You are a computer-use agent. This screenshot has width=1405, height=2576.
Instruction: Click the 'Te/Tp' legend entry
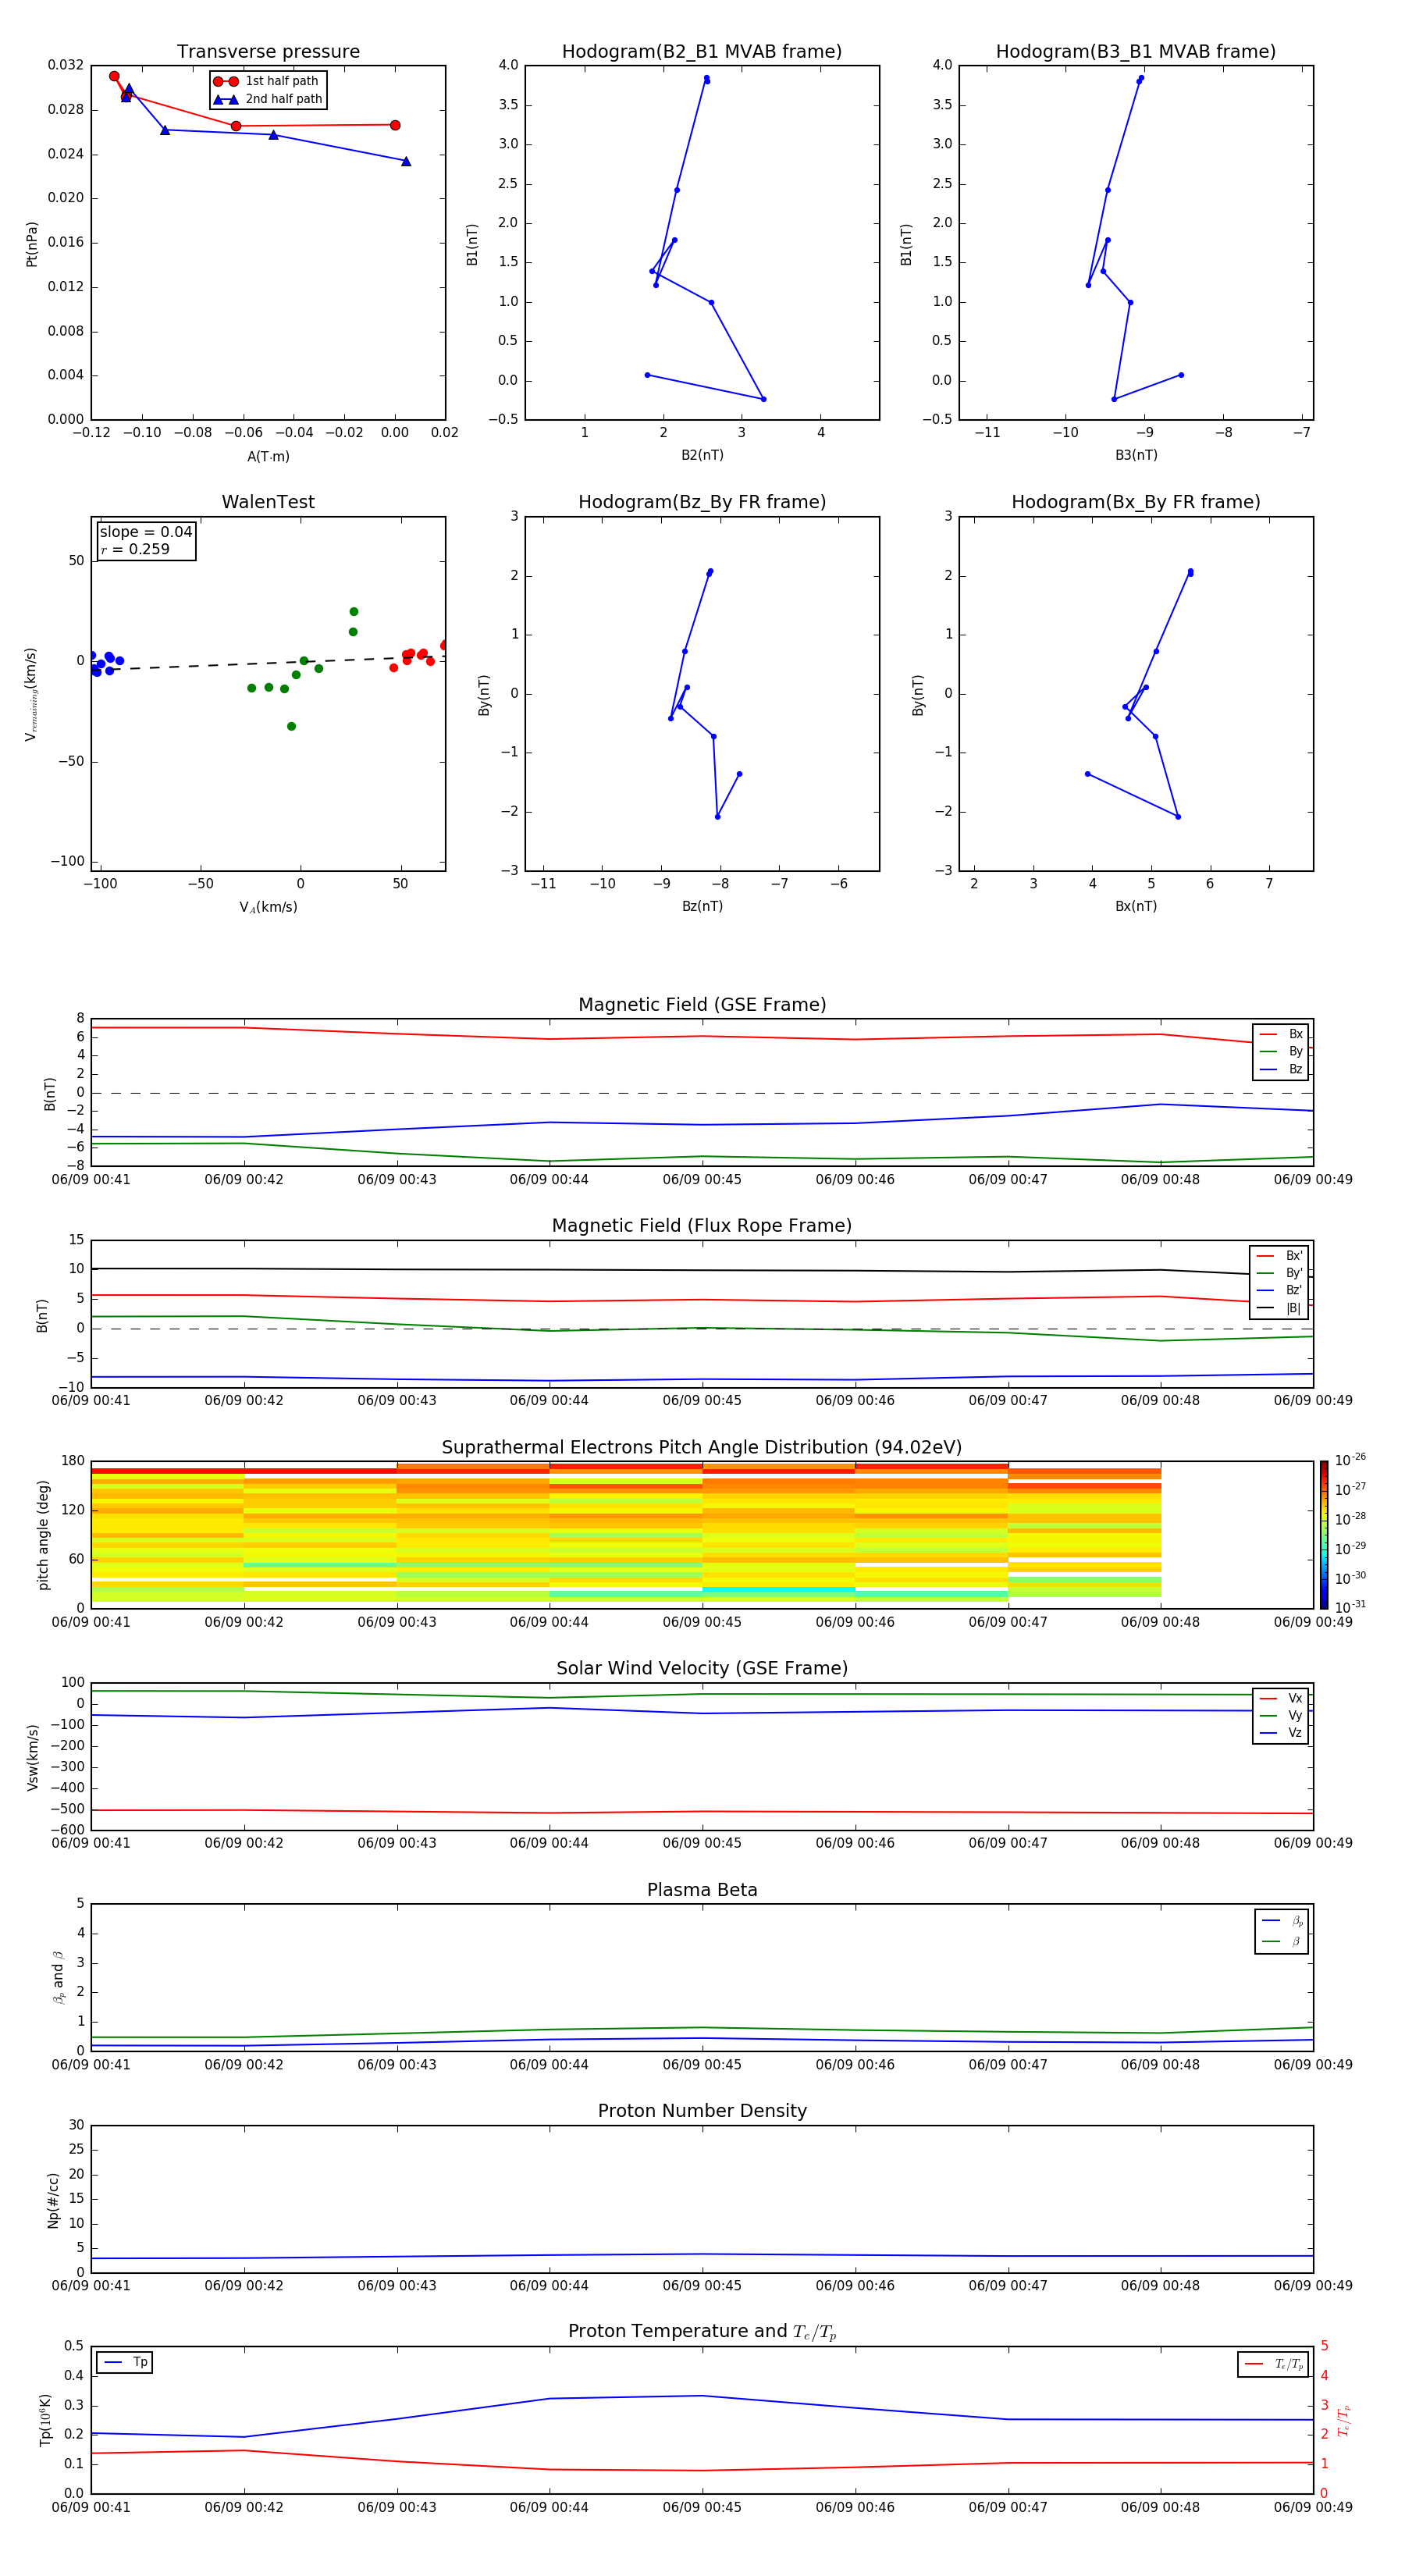pyautogui.click(x=1273, y=2365)
